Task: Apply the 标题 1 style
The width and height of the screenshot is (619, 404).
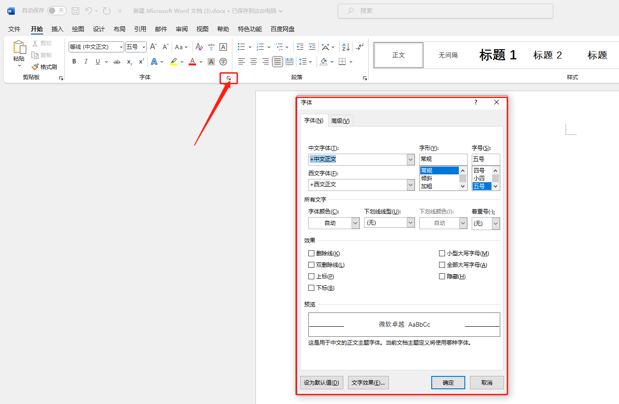Action: 498,55
